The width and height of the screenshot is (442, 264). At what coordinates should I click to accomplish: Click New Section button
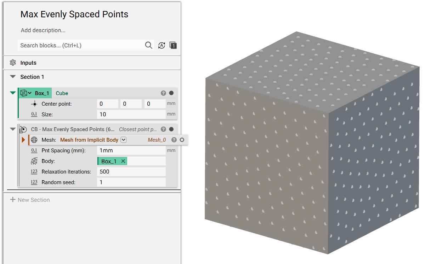click(x=30, y=200)
